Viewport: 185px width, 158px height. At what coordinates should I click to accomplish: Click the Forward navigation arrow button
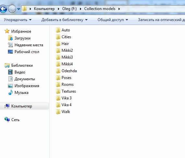click(x=12, y=9)
